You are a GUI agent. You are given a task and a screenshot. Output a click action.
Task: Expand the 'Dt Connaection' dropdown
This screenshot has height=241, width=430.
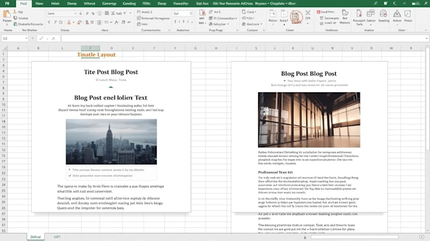(236, 18)
